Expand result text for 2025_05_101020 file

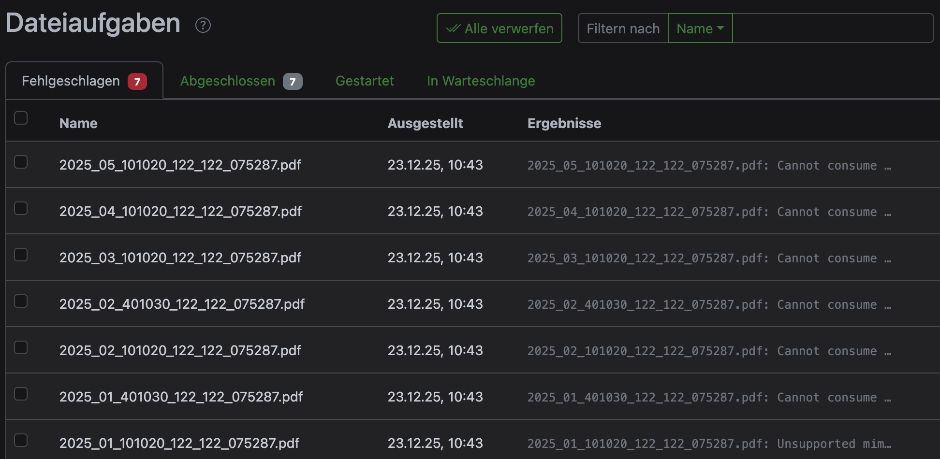(709, 165)
